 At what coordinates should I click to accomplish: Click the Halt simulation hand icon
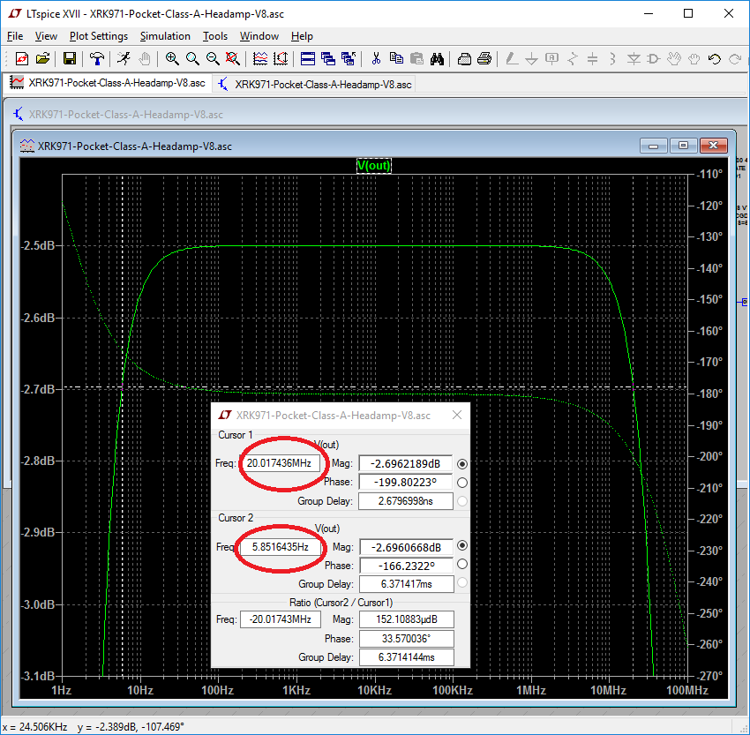click(145, 59)
